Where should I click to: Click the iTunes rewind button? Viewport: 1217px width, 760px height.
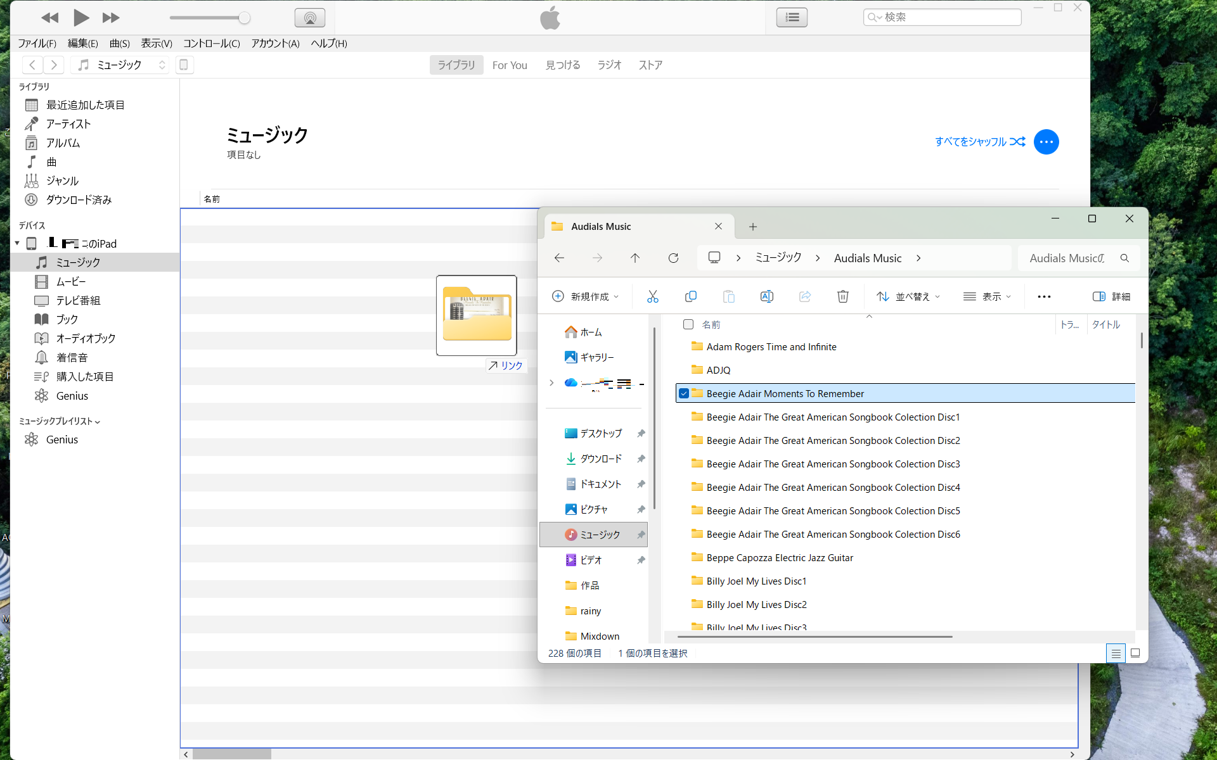point(49,18)
